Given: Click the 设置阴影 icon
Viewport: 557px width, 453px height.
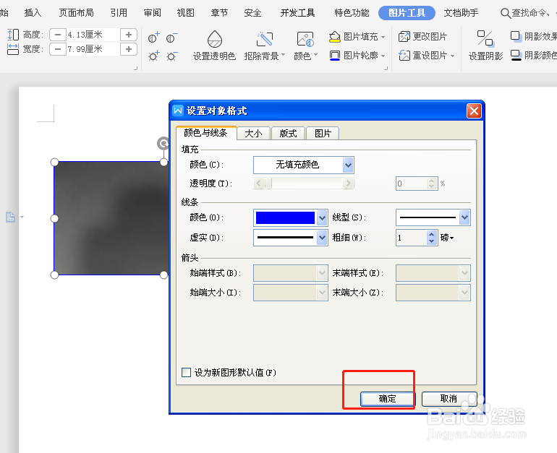Looking at the screenshot, I should (x=485, y=38).
